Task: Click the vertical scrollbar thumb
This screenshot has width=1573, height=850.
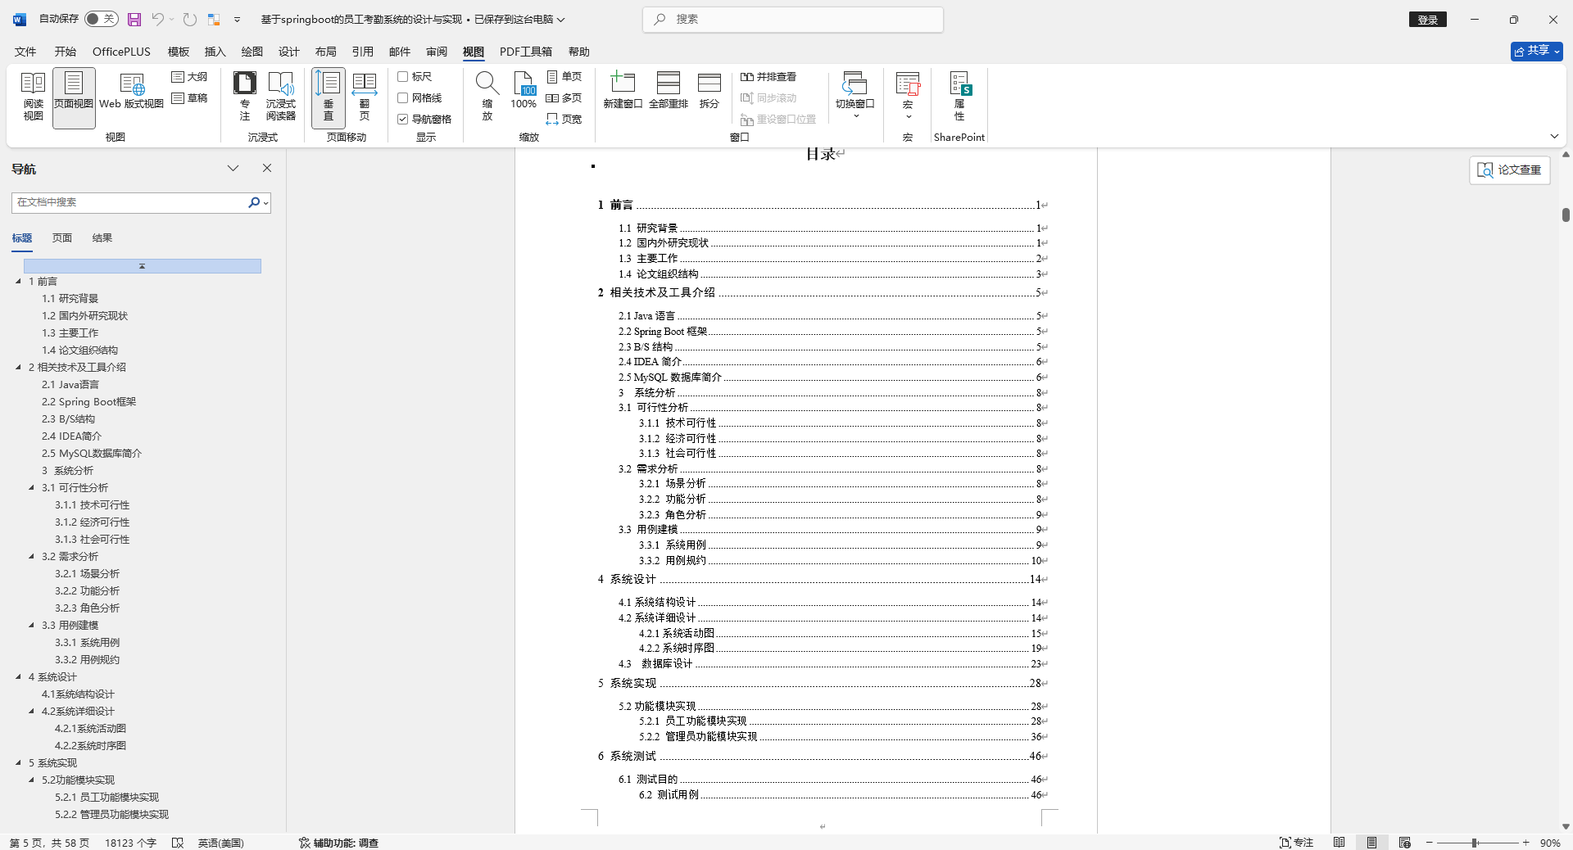Action: pyautogui.click(x=1566, y=215)
